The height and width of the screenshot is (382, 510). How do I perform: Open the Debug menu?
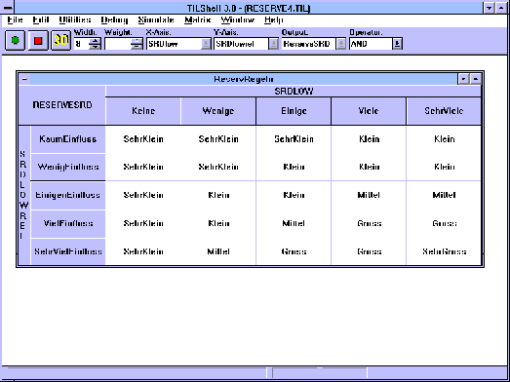[x=114, y=19]
